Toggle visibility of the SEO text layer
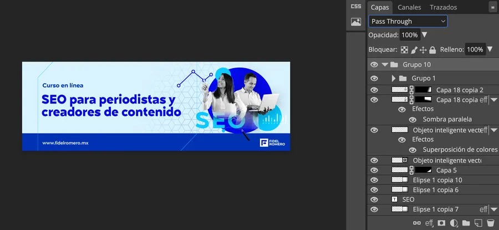 [x=374, y=199]
